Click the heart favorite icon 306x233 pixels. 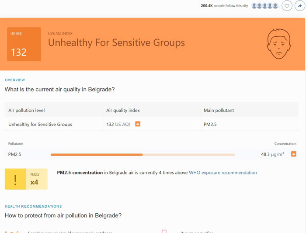pyautogui.click(x=287, y=6)
